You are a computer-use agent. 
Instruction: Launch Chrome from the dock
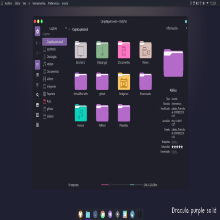(103, 214)
